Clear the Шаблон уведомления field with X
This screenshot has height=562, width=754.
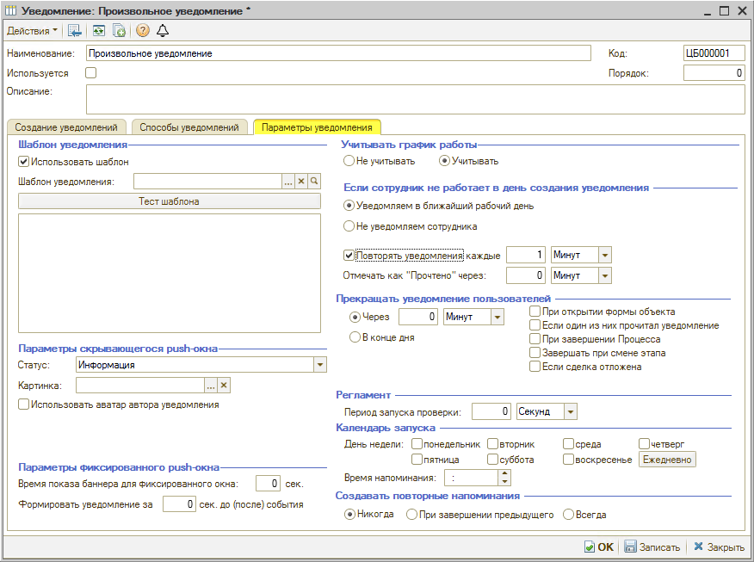(x=301, y=181)
